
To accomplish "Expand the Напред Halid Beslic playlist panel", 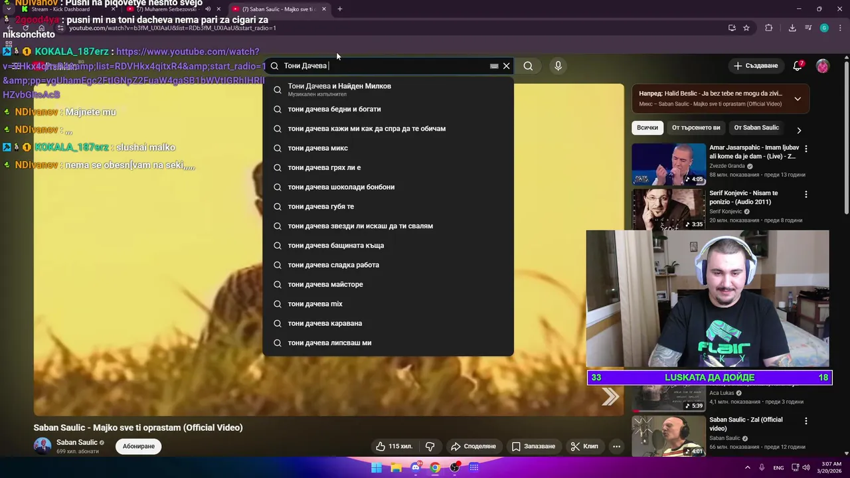I will point(798,99).
